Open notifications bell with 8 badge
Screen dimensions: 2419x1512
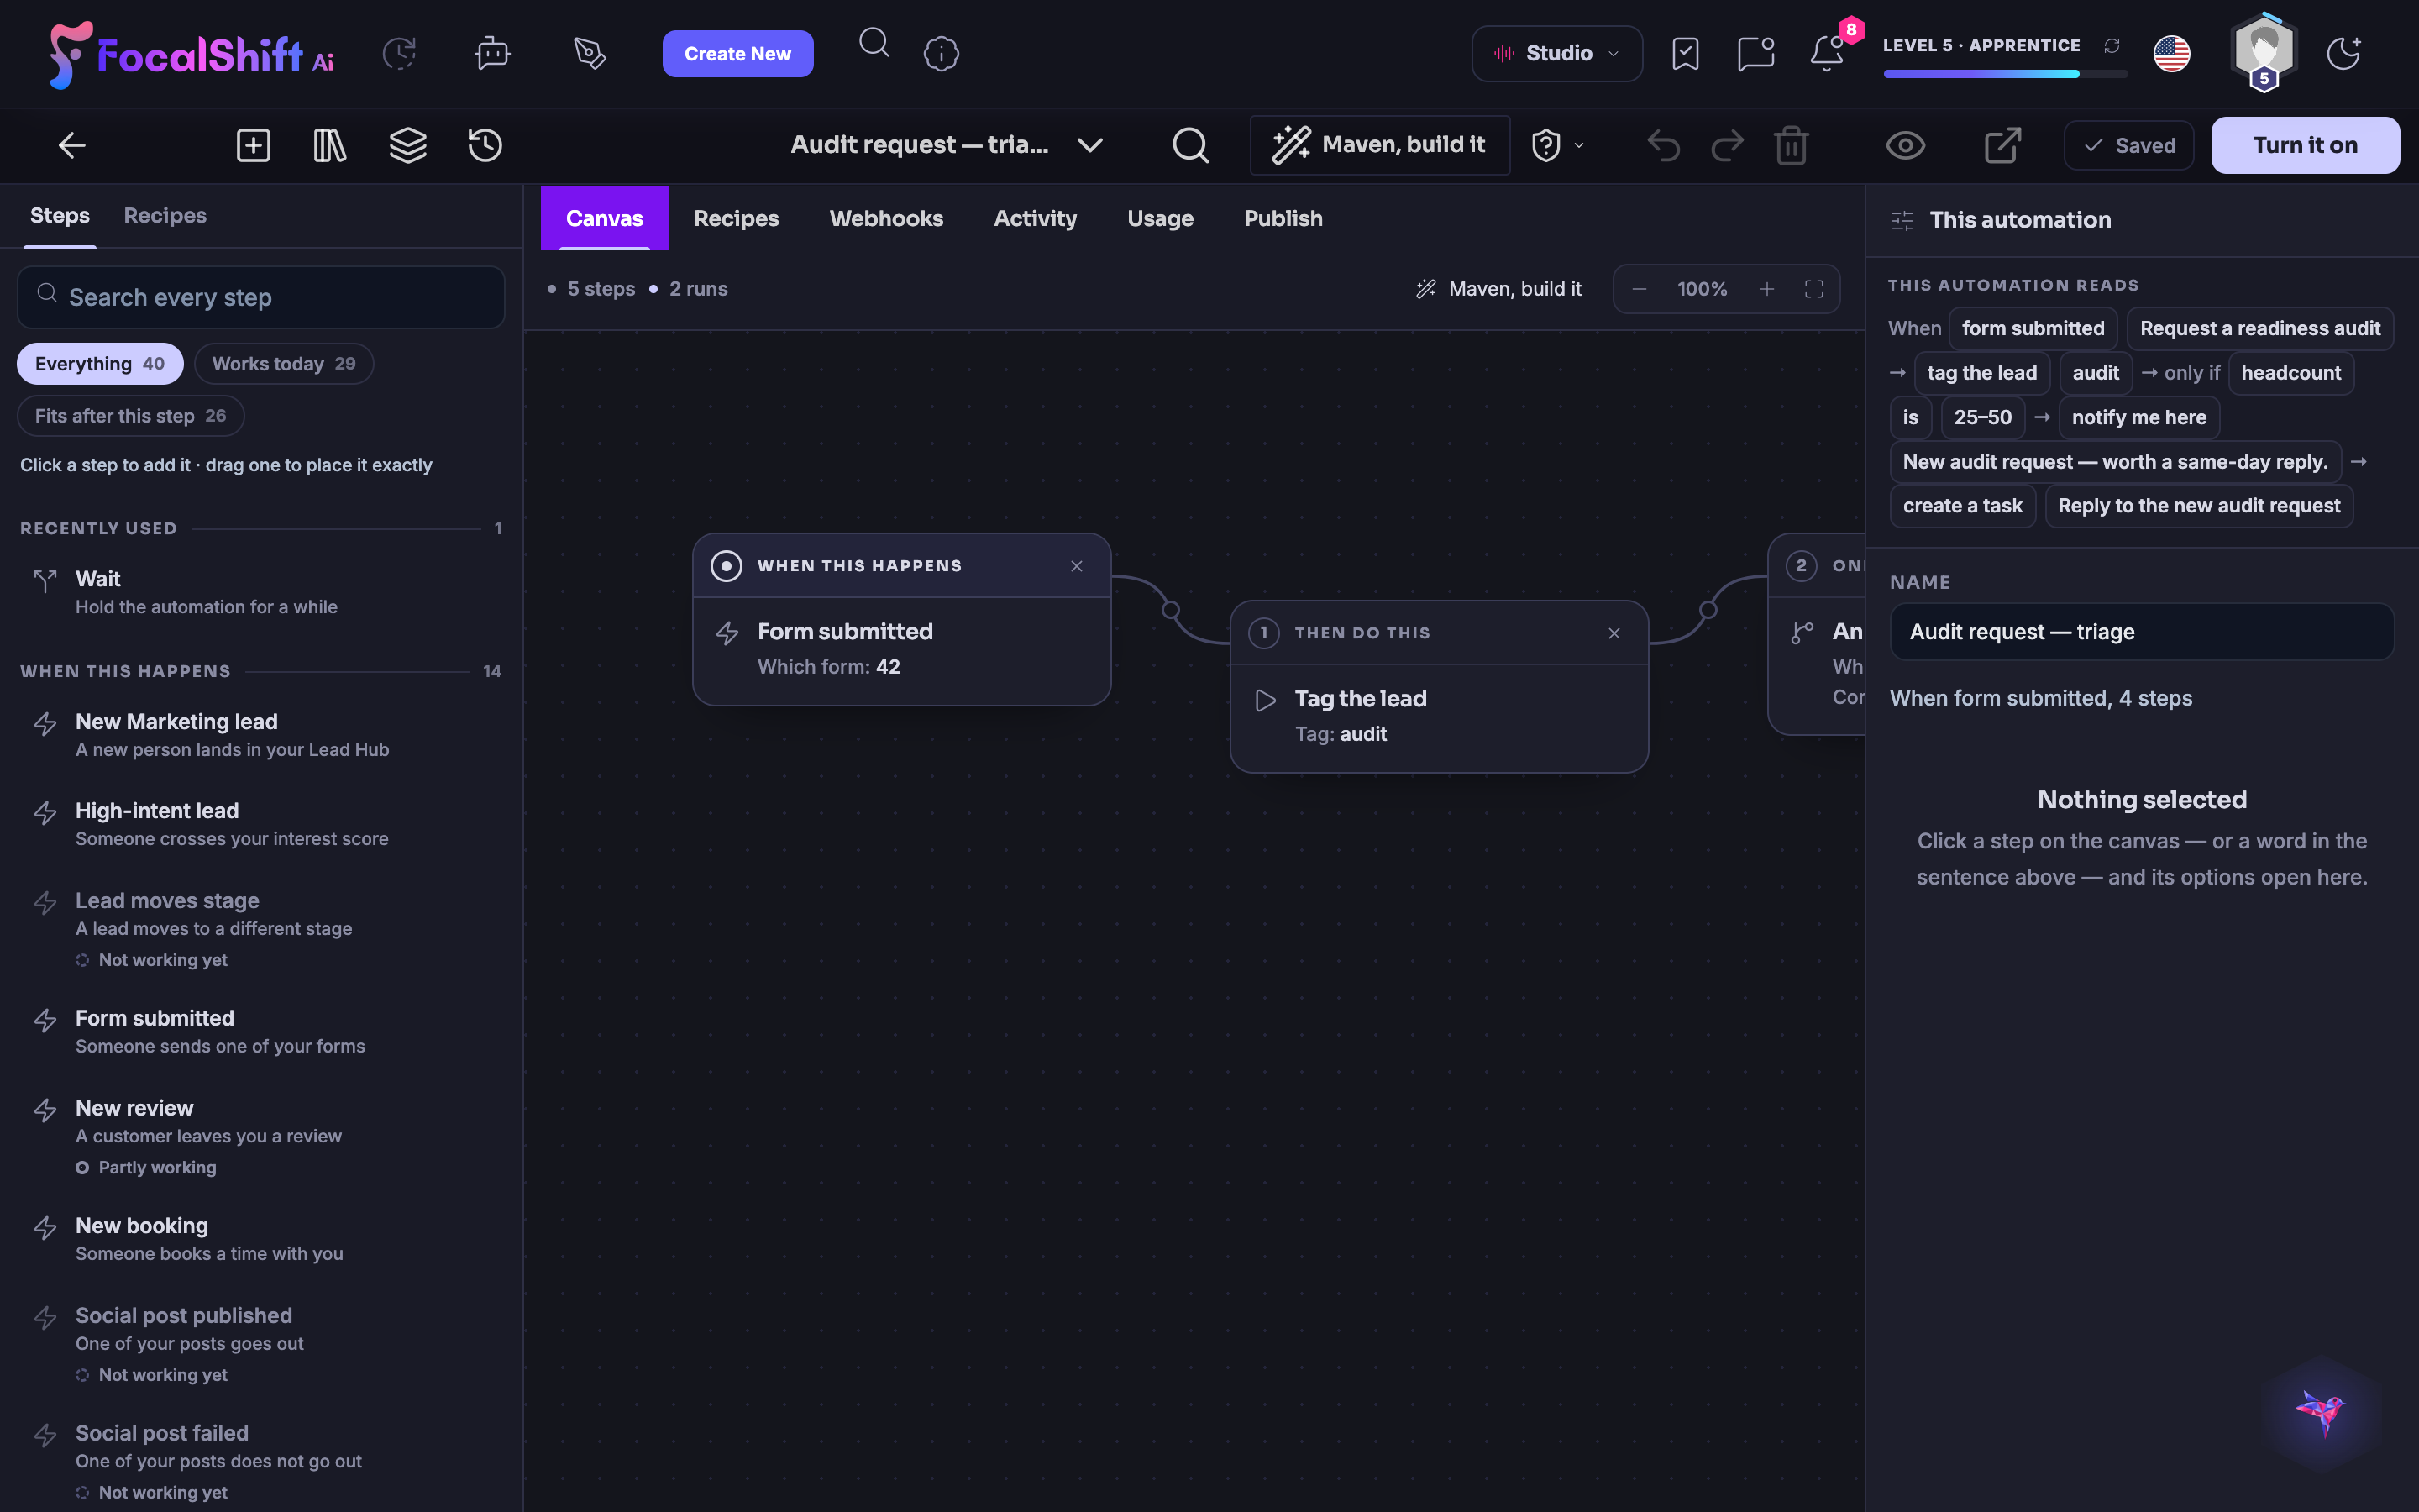click(1829, 52)
